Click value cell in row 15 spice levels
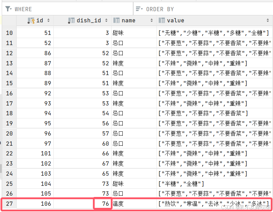This screenshot has width=273, height=212. pyautogui.click(x=215, y=83)
